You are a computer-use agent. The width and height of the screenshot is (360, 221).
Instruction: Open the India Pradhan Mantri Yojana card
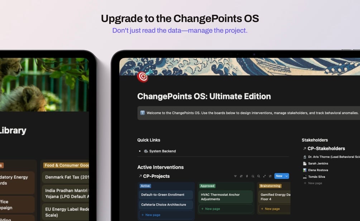pos(66,193)
